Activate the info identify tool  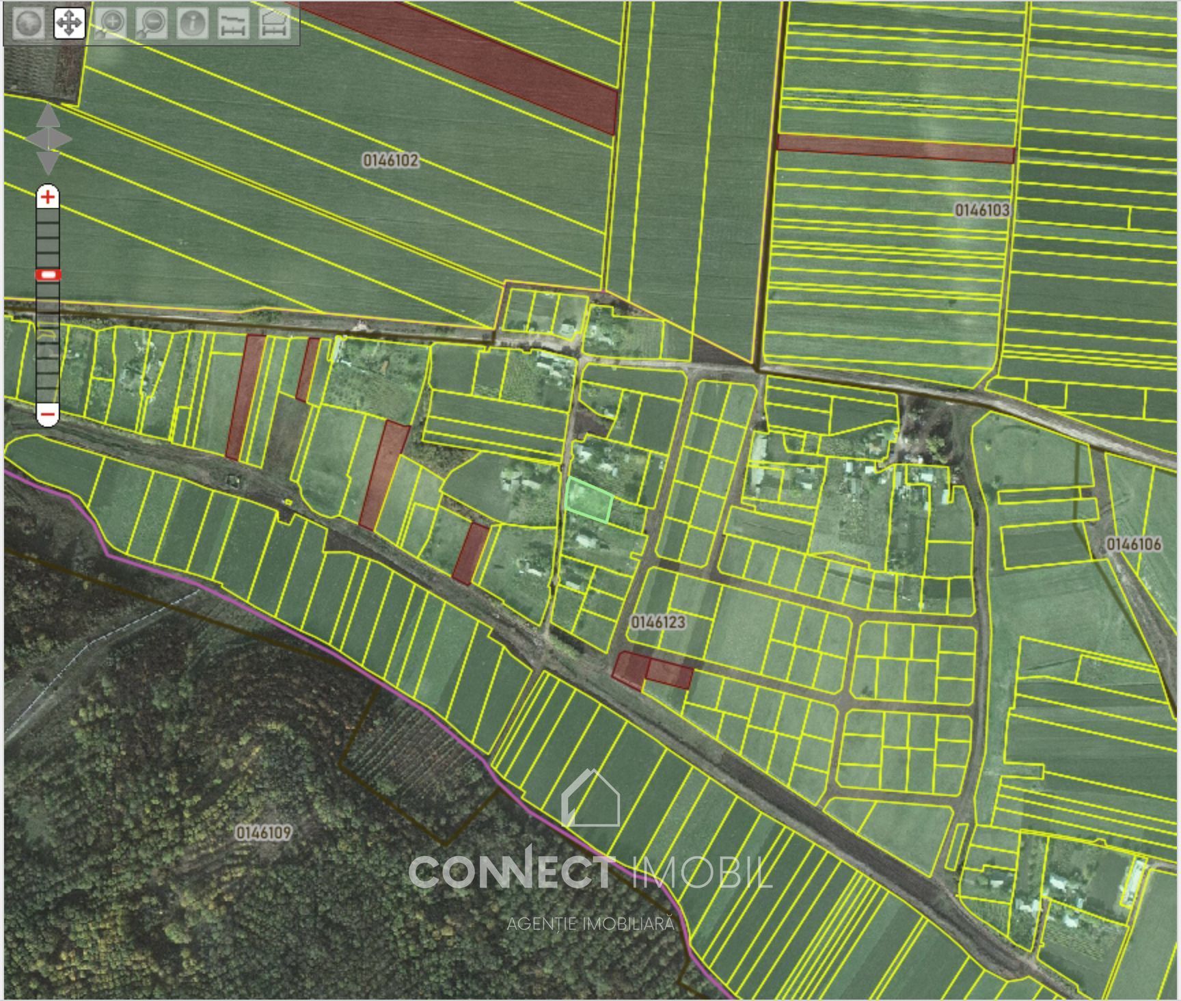coord(192,23)
